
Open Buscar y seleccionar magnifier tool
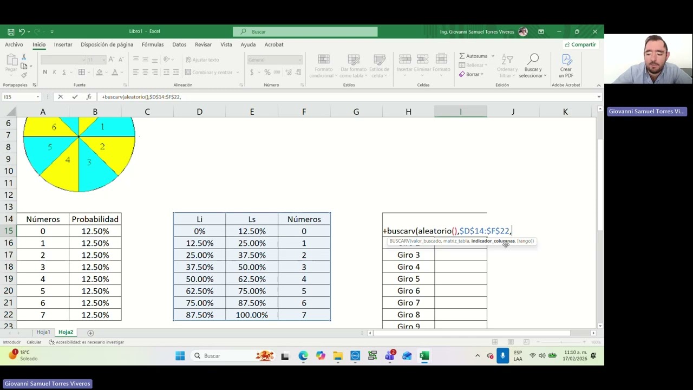pyautogui.click(x=533, y=66)
